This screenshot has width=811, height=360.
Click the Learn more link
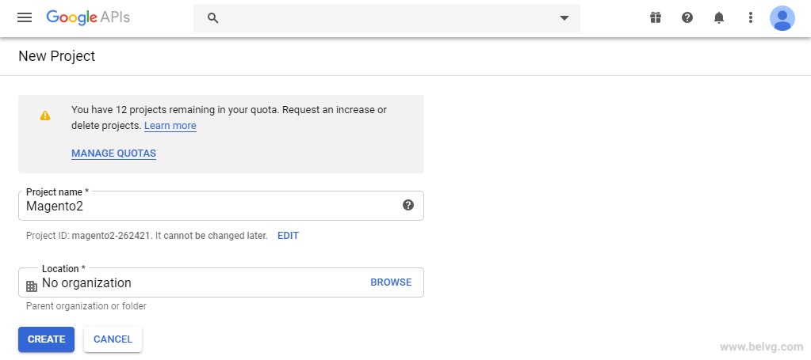[170, 126]
